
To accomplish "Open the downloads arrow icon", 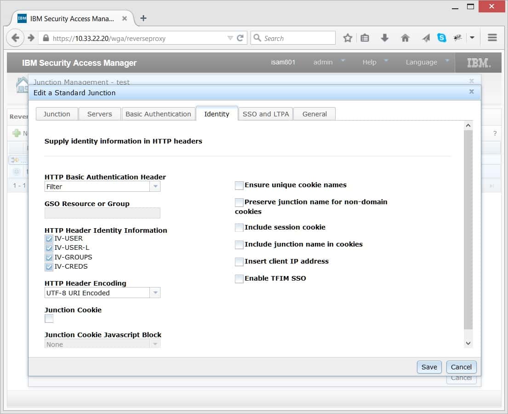I will tap(385, 38).
